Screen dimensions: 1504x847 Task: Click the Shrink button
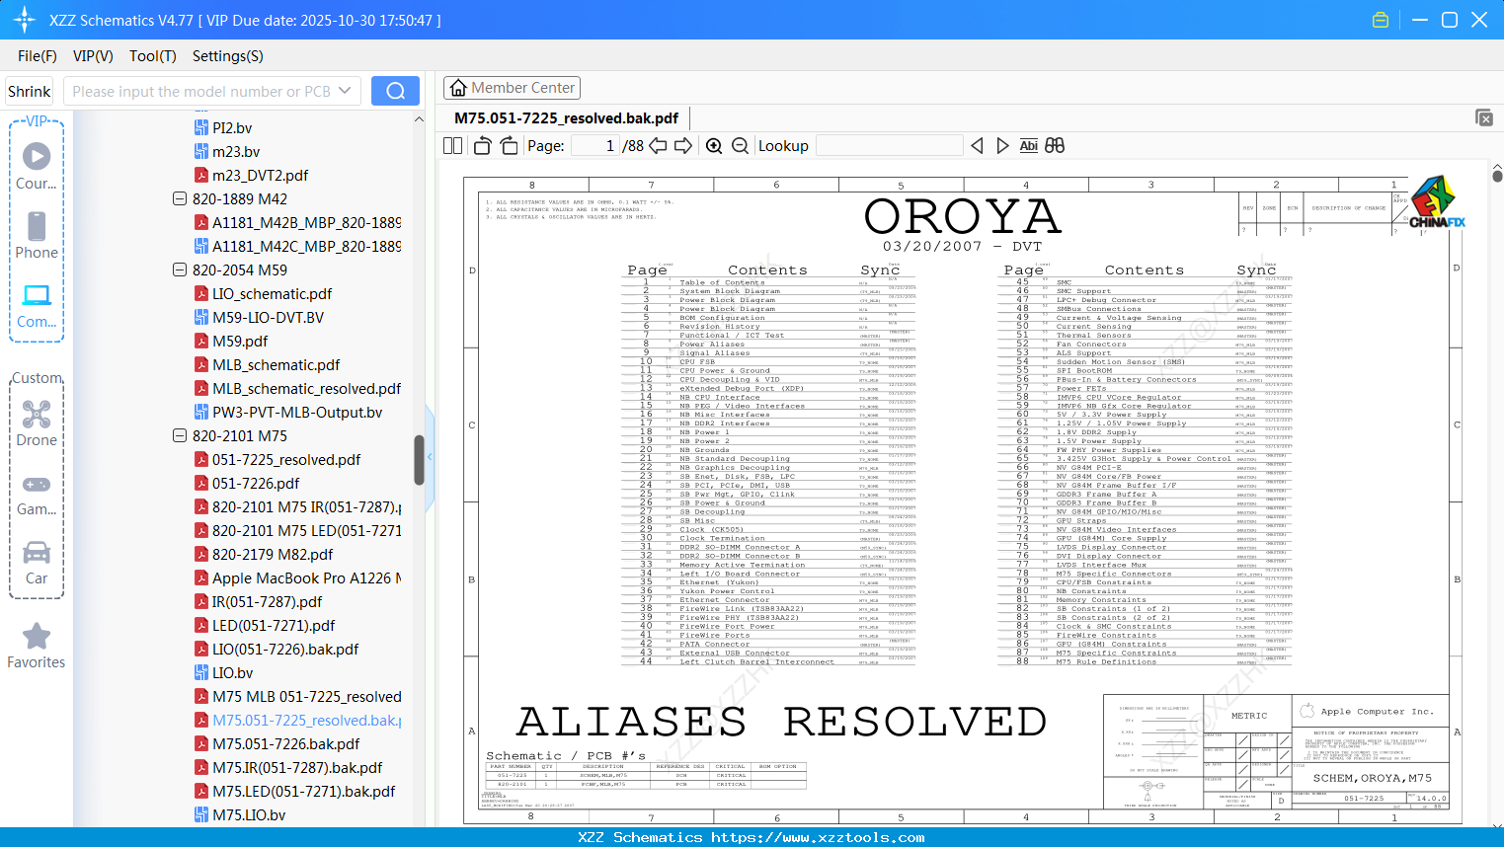click(30, 91)
